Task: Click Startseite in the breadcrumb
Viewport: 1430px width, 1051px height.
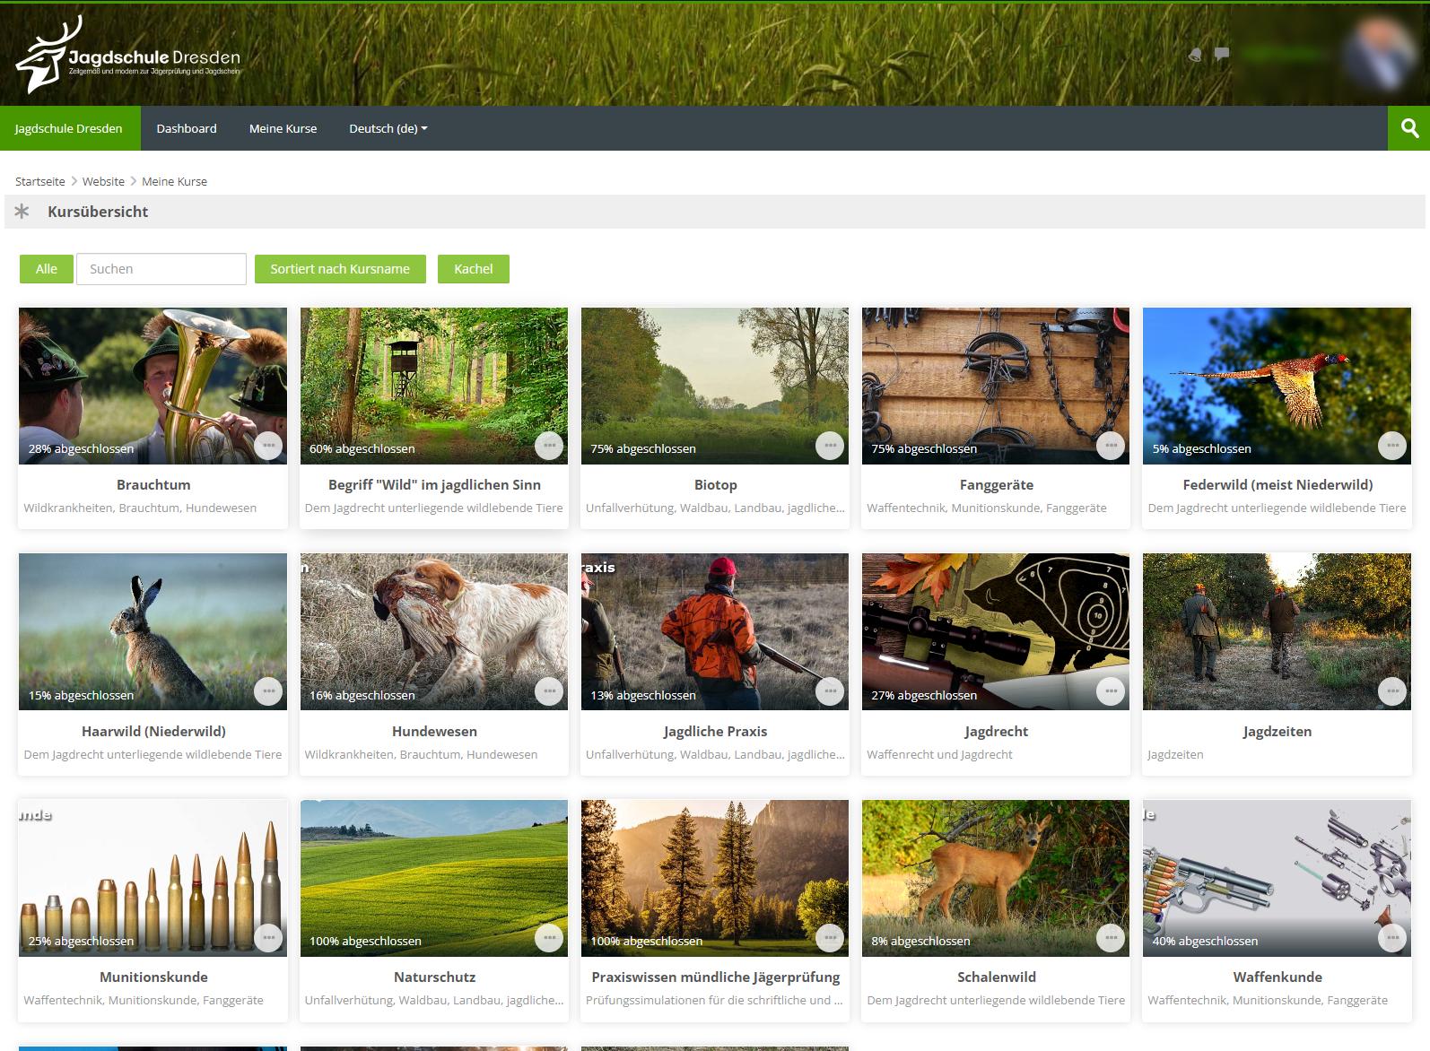Action: point(40,181)
